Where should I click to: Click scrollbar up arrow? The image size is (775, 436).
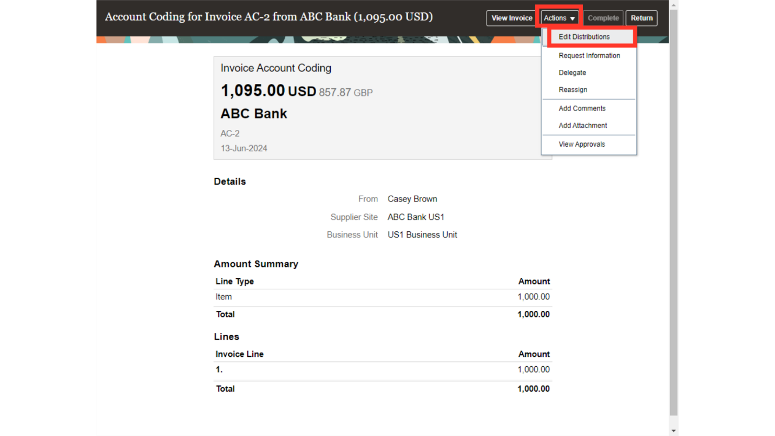click(673, 5)
